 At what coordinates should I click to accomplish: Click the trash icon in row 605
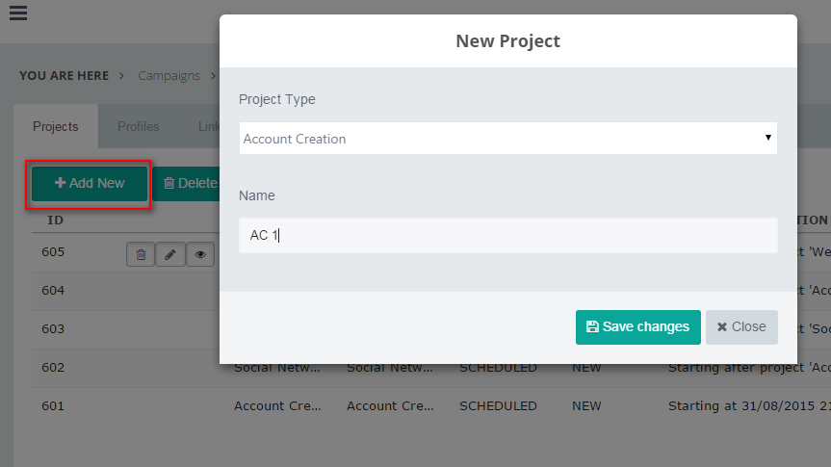(x=141, y=254)
